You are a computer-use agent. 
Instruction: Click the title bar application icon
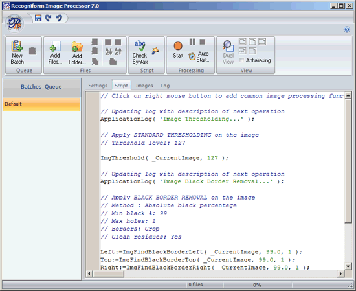coord(6,6)
